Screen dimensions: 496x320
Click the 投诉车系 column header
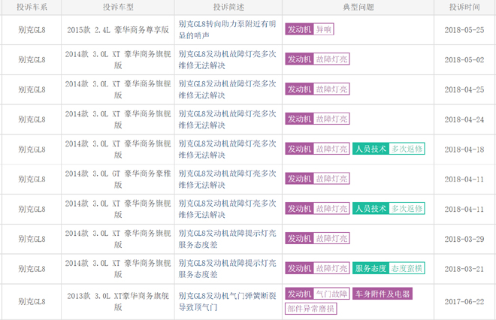pos(32,7)
